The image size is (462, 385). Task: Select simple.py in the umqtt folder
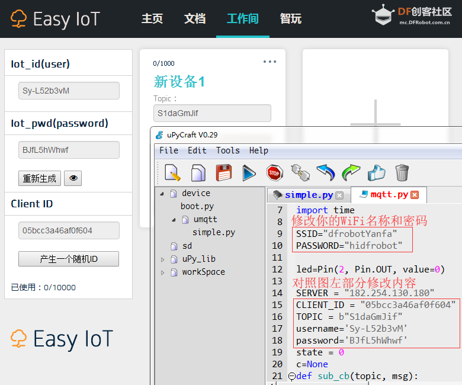point(214,233)
